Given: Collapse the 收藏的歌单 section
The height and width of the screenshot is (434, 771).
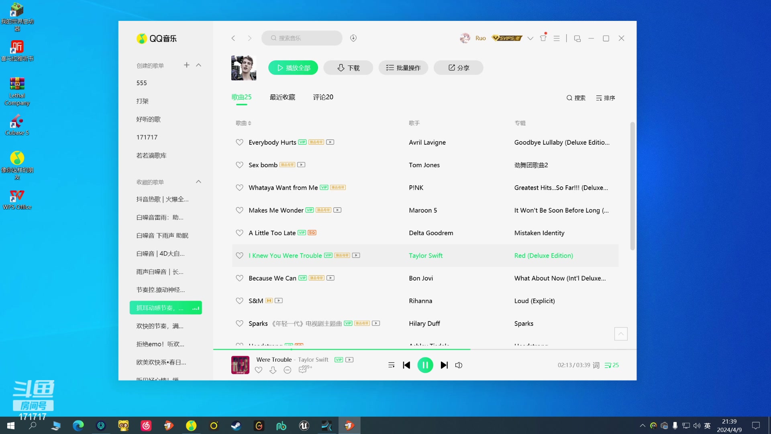Looking at the screenshot, I should coord(198,182).
